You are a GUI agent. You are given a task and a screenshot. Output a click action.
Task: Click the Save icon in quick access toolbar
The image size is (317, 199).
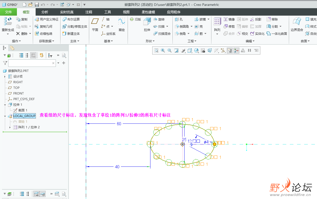[x=37, y=5]
